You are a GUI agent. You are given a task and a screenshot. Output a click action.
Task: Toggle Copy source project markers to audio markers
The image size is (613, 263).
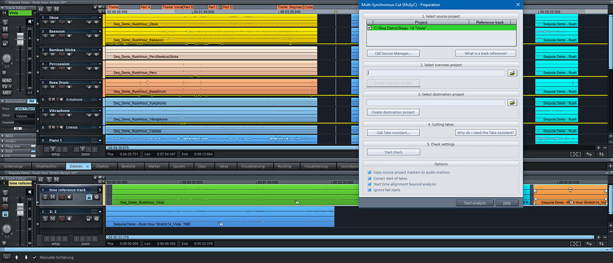pos(369,172)
